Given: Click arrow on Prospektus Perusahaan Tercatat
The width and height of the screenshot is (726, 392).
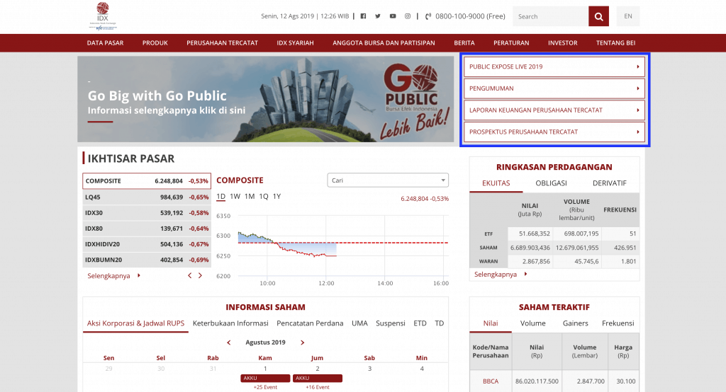Looking at the screenshot, I should pyautogui.click(x=638, y=132).
